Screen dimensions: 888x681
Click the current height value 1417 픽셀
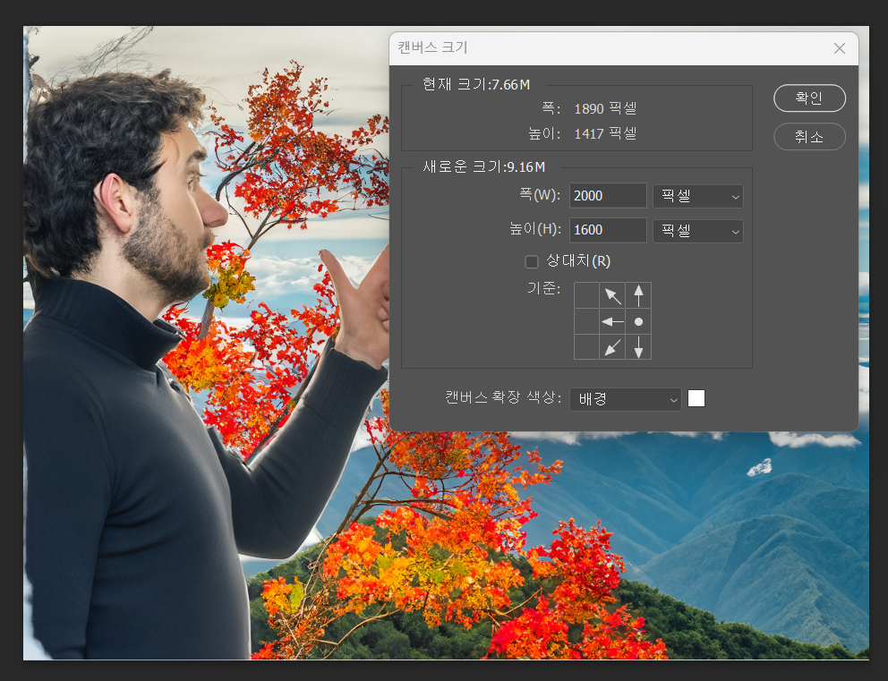point(605,133)
